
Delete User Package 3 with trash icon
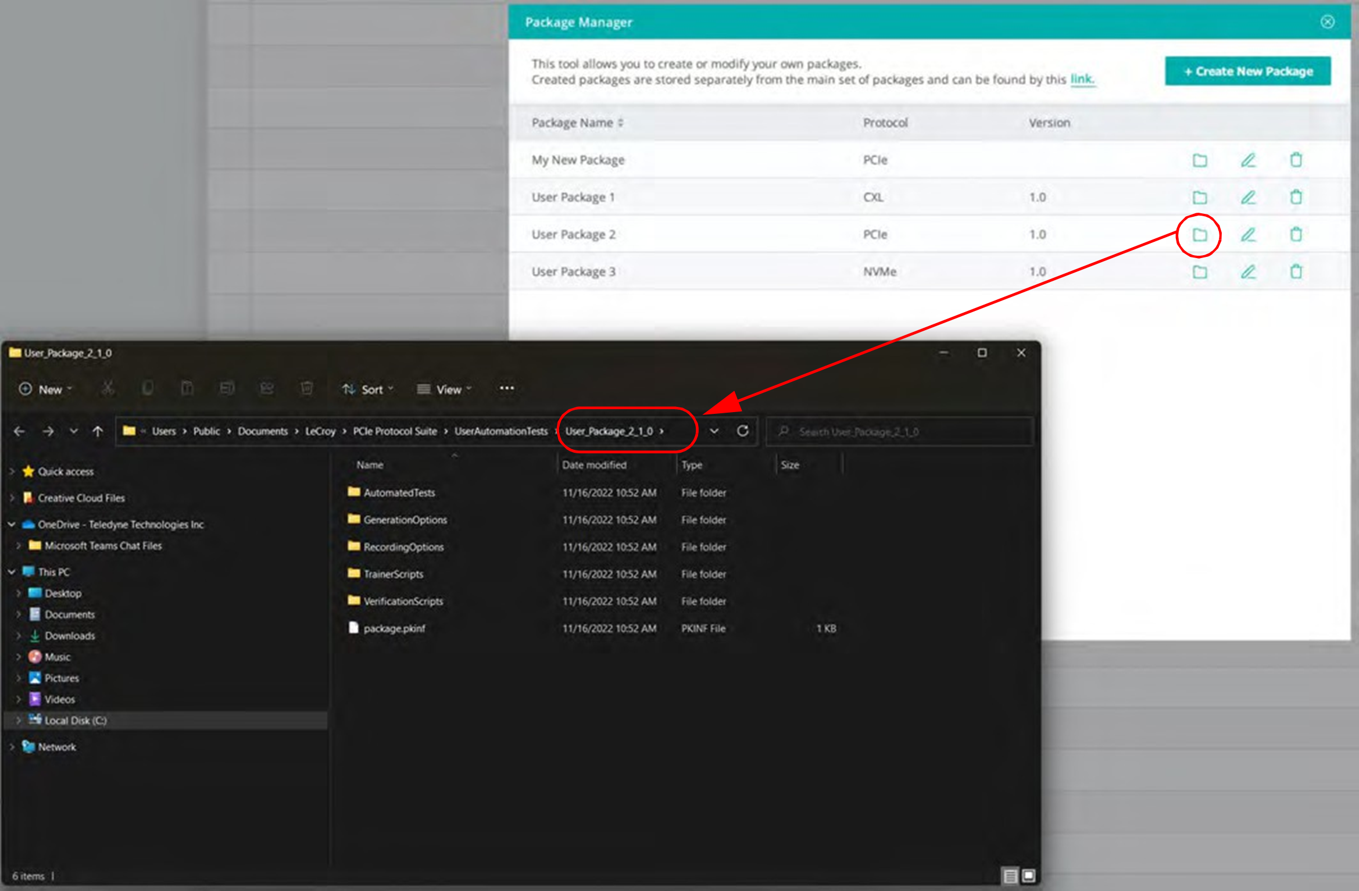1296,272
